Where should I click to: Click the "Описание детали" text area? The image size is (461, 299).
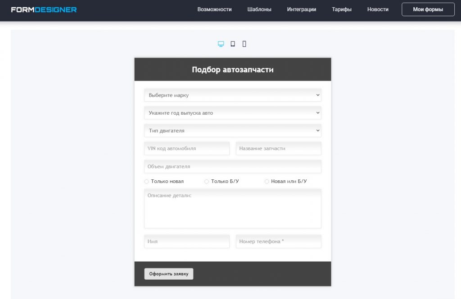(232, 209)
